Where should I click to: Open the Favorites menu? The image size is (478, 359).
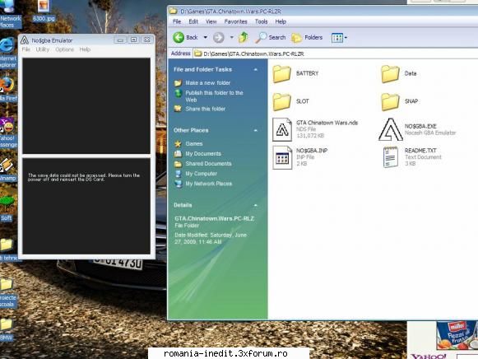(x=235, y=21)
